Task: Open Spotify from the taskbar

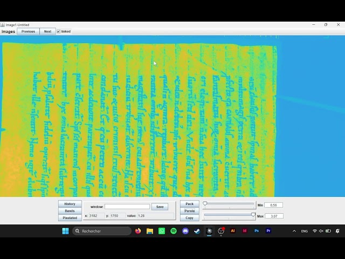Action: [174, 231]
